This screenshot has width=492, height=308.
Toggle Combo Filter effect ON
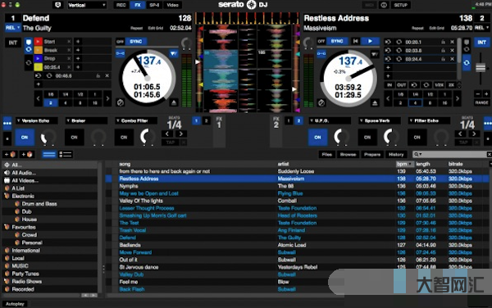pos(124,138)
